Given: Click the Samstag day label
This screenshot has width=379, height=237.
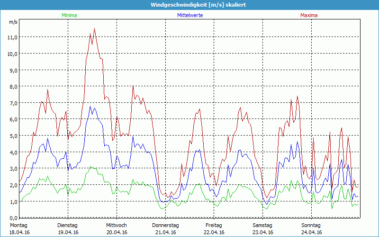Looking at the screenshot, I should [262, 226].
